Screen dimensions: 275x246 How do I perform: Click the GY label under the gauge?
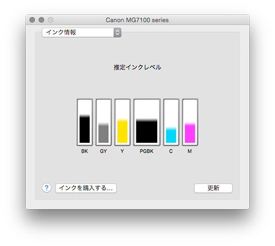103,151
